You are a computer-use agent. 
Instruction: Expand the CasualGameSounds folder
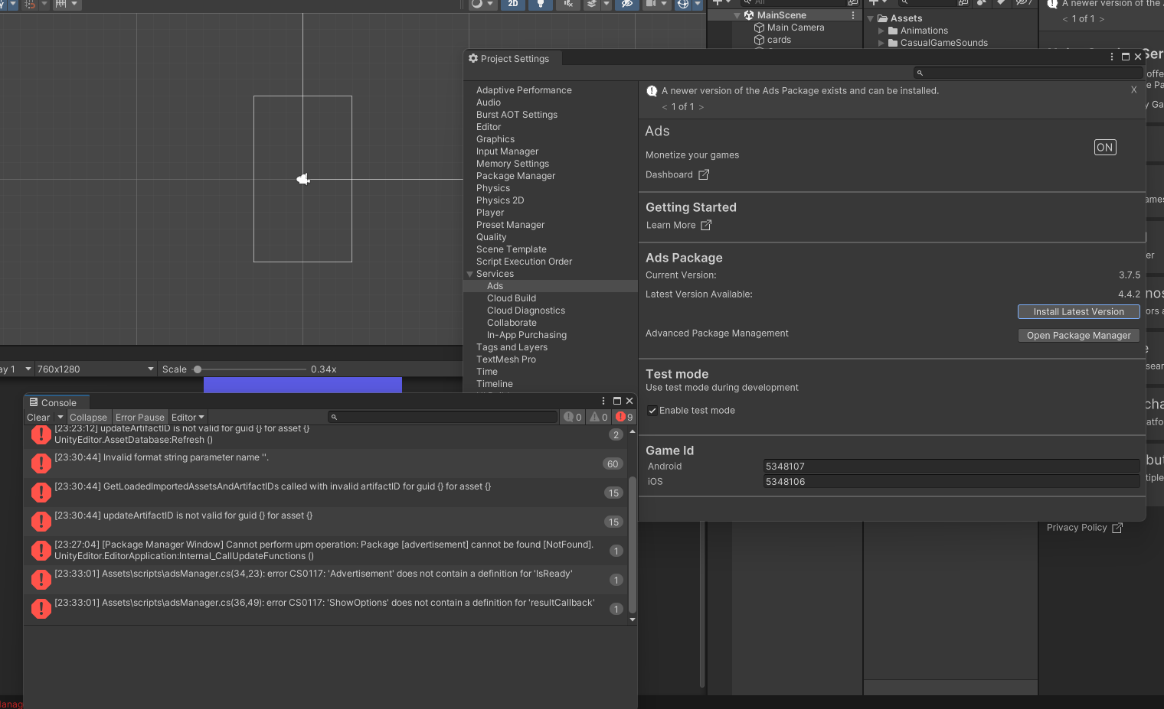pyautogui.click(x=881, y=43)
